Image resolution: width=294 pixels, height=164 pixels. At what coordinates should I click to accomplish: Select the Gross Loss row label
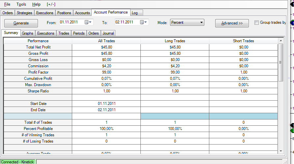click(38, 60)
